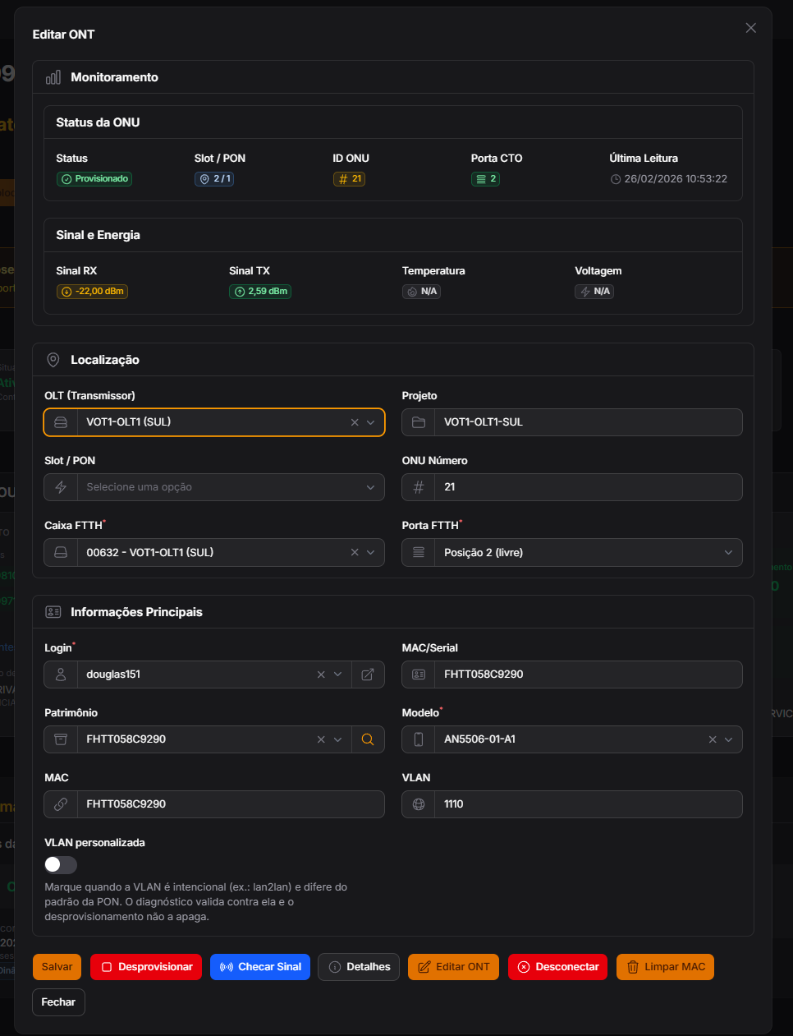The image size is (793, 1036).
Task: Click the Status da ONU heading
Action: (x=98, y=122)
